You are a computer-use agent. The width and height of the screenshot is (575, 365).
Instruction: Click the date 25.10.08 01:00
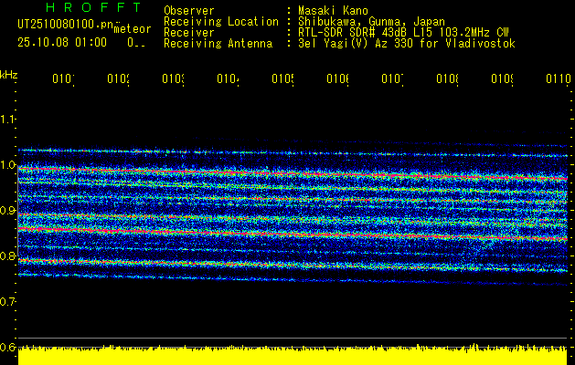tap(62, 43)
